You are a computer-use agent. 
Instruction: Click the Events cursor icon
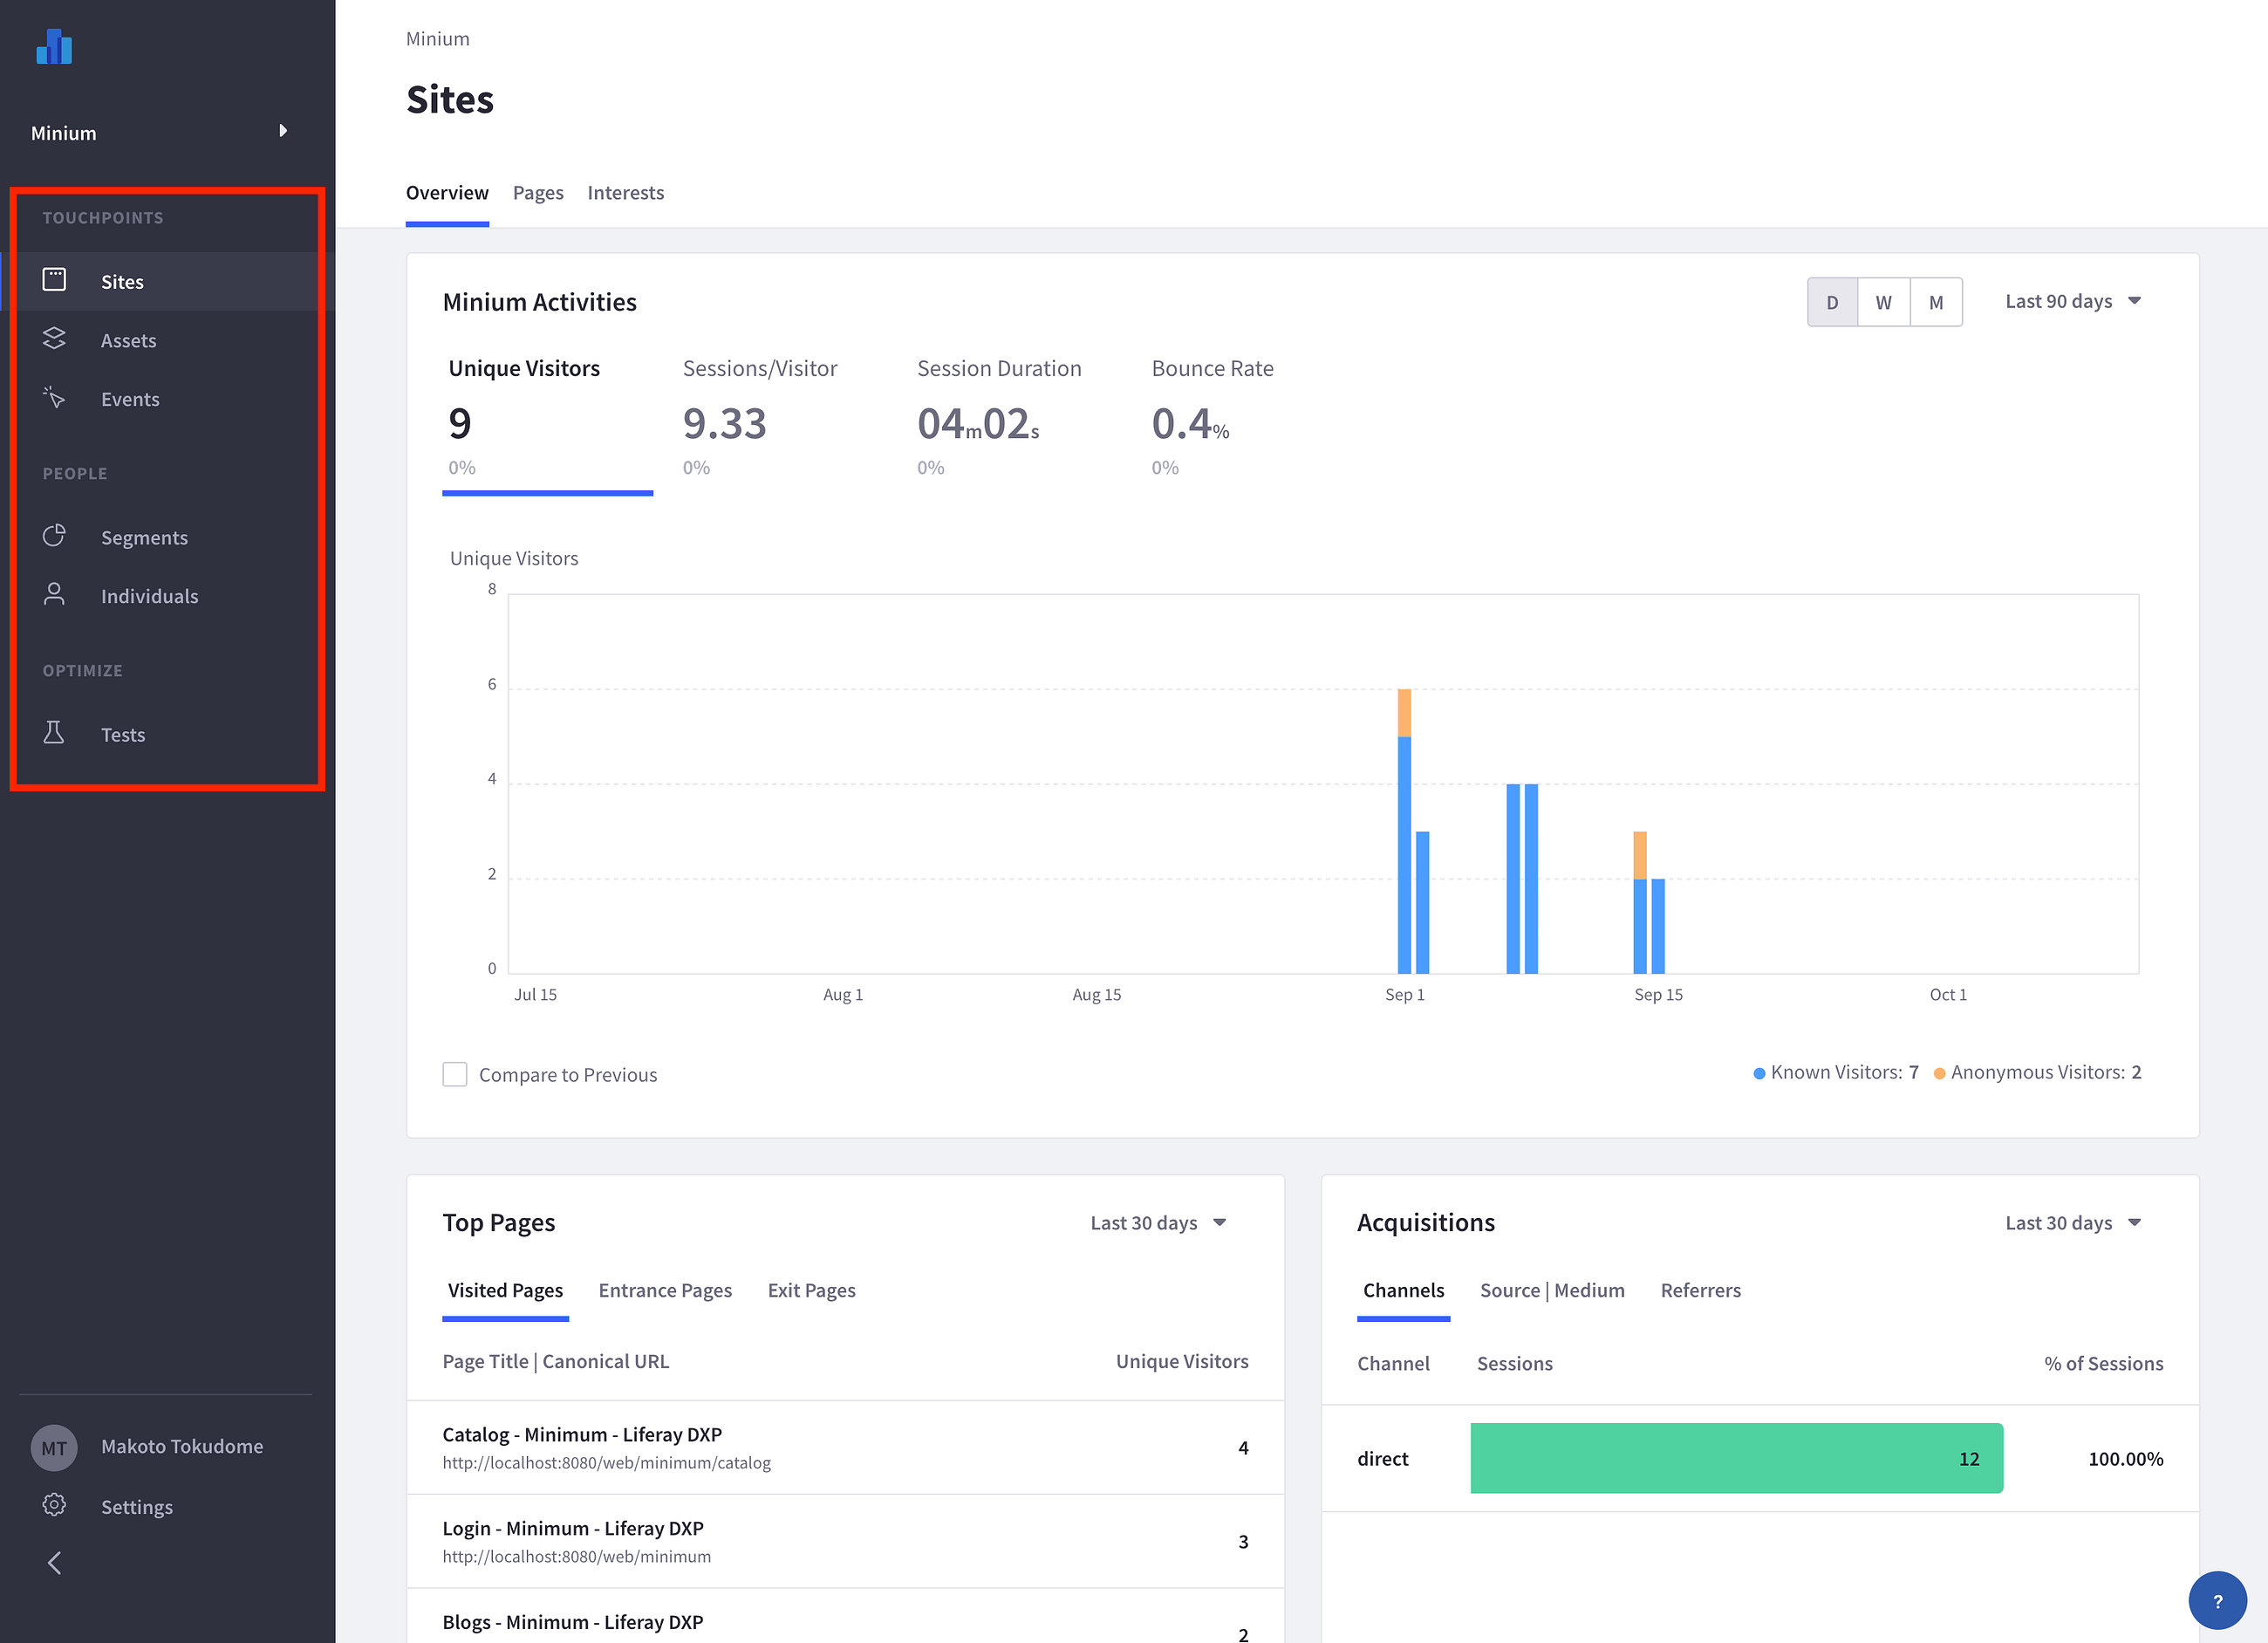54,397
